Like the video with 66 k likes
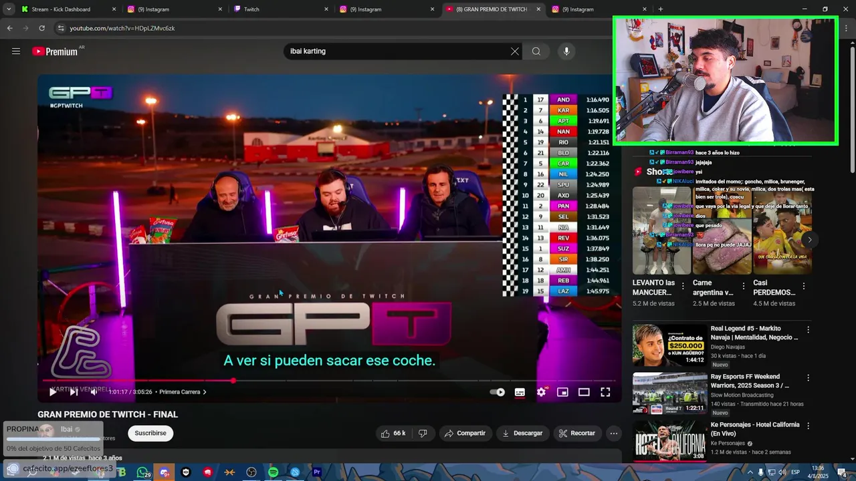856x481 pixels. click(393, 434)
